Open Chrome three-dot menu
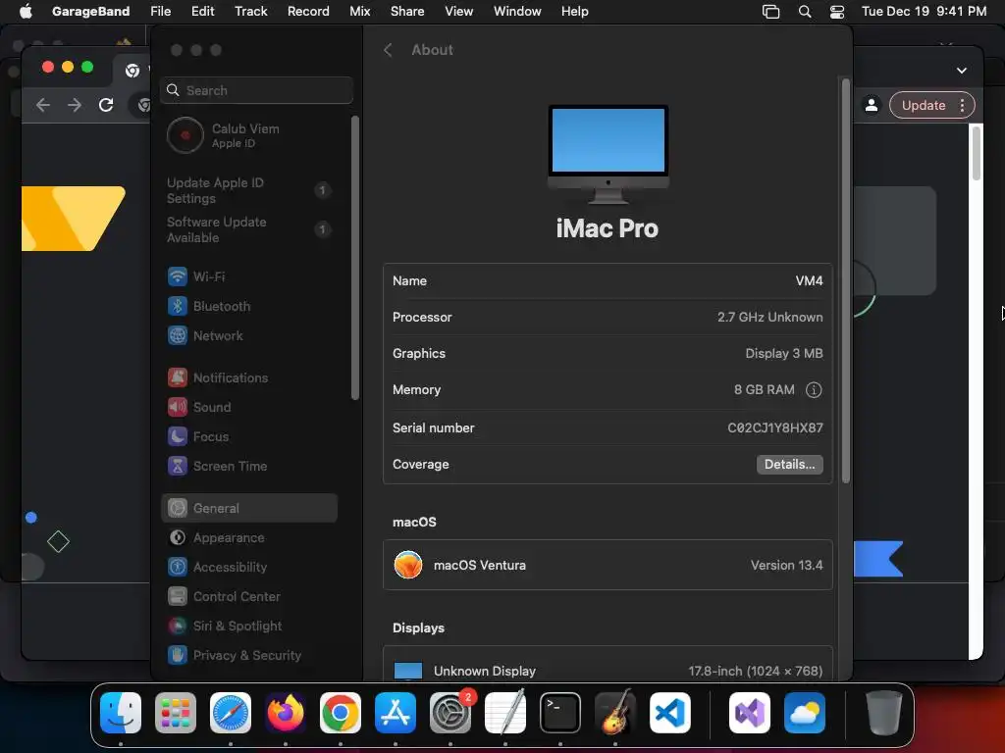This screenshot has height=753, width=1005. 962,105
